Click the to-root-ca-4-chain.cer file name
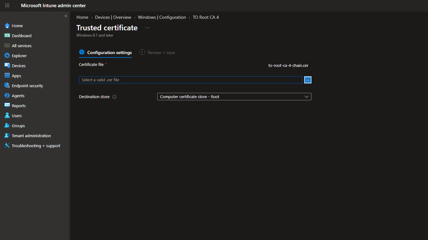This screenshot has width=428, height=240. click(x=288, y=66)
